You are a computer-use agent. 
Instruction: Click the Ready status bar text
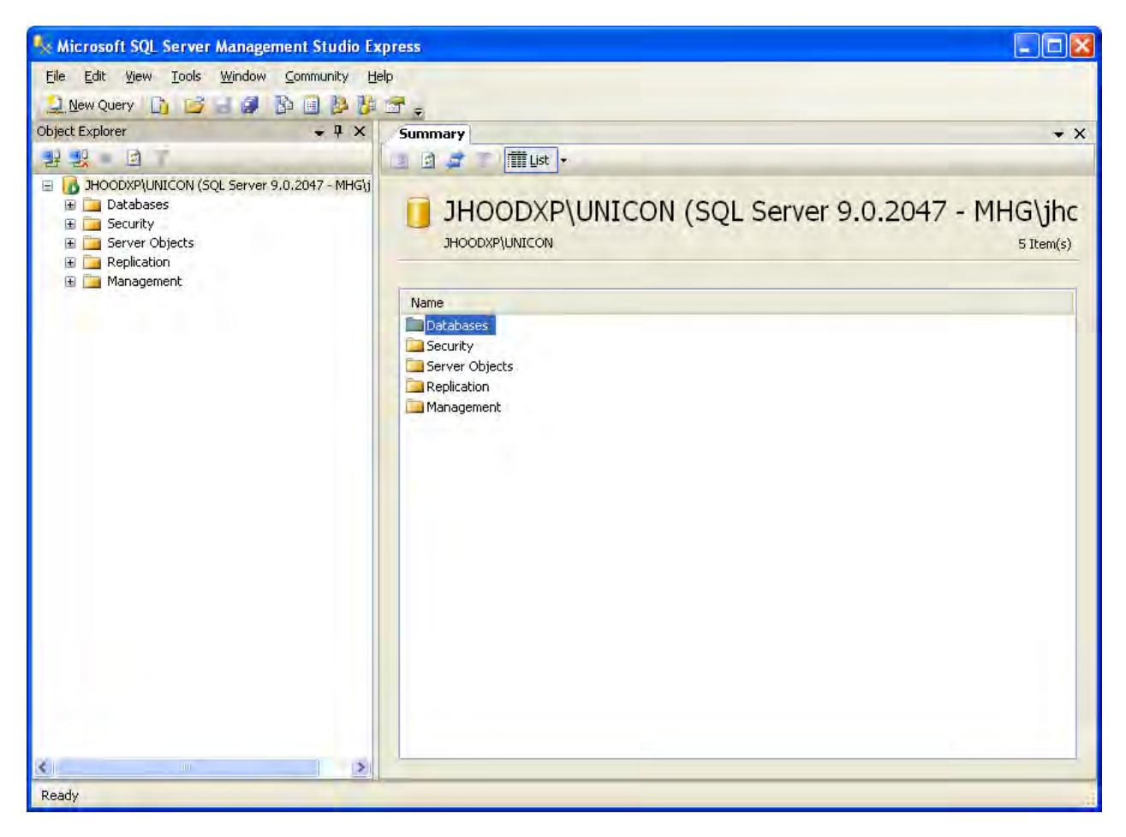60,795
